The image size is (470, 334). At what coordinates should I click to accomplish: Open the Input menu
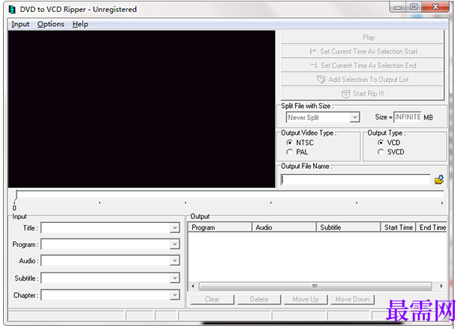[20, 24]
